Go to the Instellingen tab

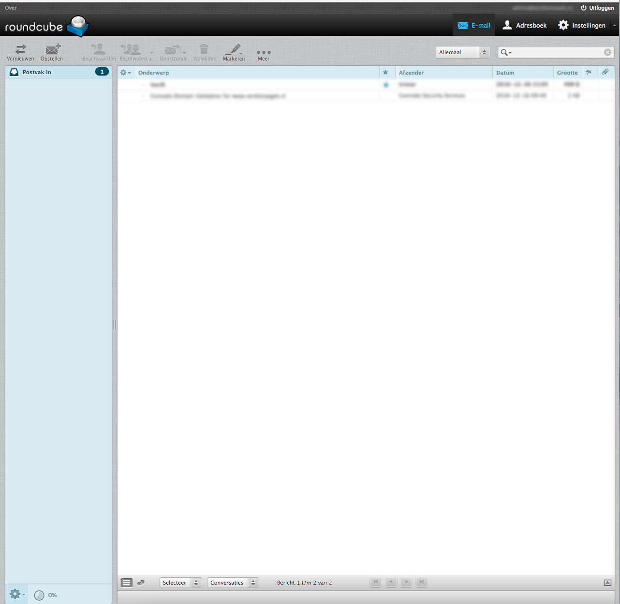(x=582, y=25)
